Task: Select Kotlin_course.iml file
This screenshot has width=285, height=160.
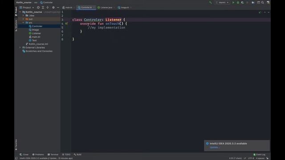Action: pos(38,44)
